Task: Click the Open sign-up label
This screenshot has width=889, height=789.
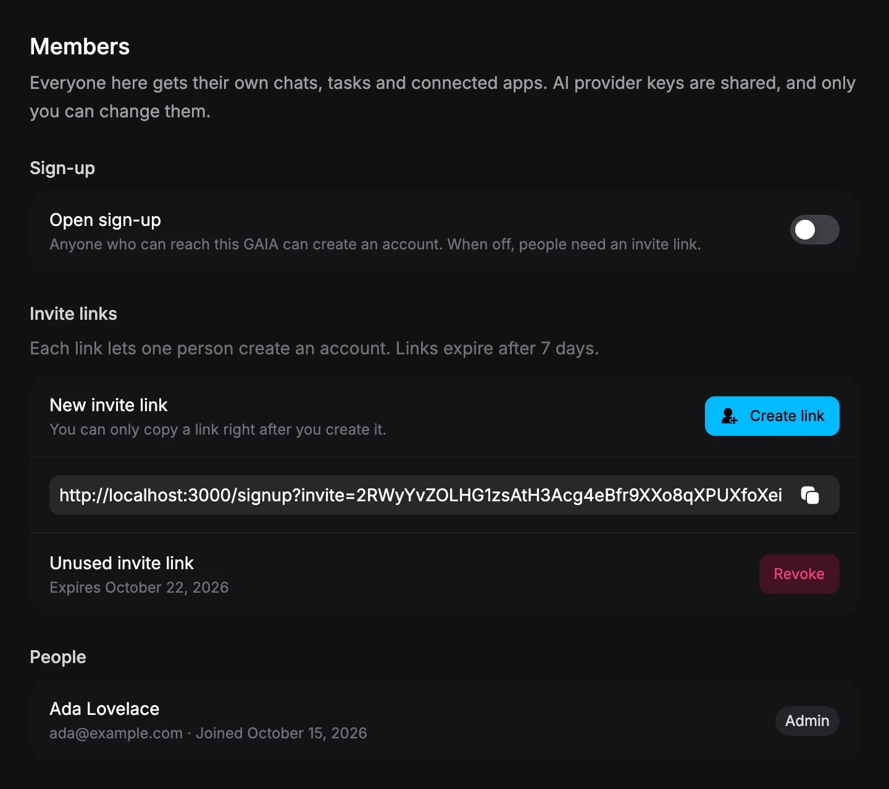Action: 105,220
